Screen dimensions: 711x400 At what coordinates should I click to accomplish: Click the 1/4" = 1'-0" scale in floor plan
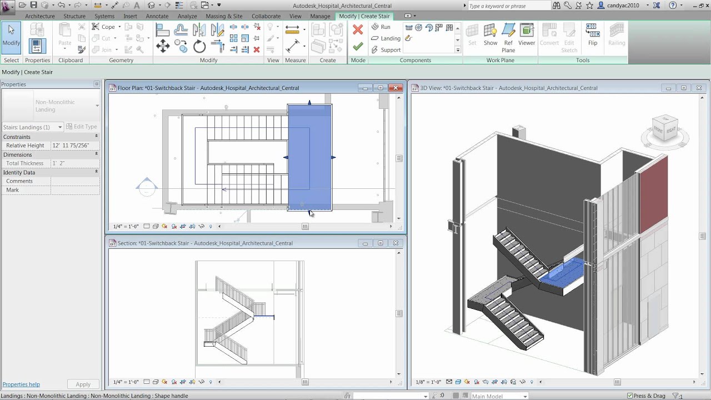126,226
